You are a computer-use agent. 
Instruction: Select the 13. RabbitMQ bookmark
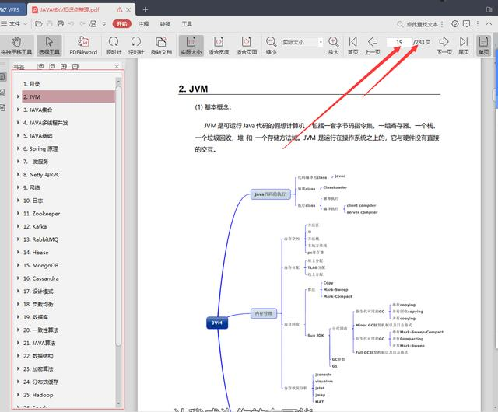(x=40, y=239)
